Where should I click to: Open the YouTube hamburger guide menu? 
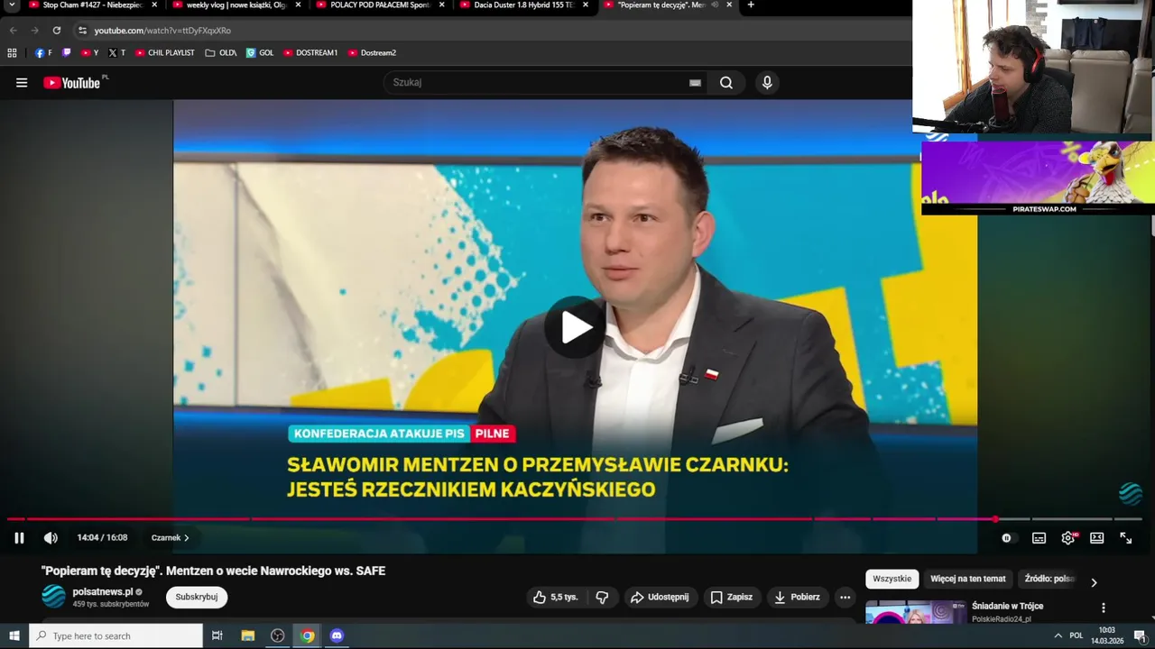point(22,83)
